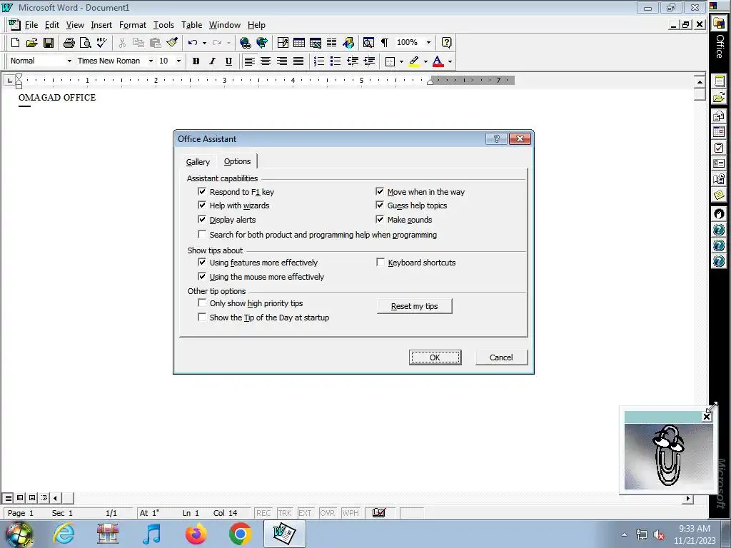Insert a table
The width and height of the screenshot is (731, 548).
coord(299,43)
